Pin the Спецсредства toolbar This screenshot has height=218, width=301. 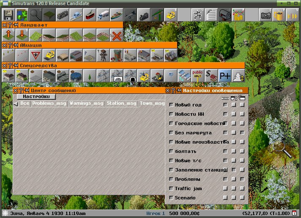[x=16, y=65]
